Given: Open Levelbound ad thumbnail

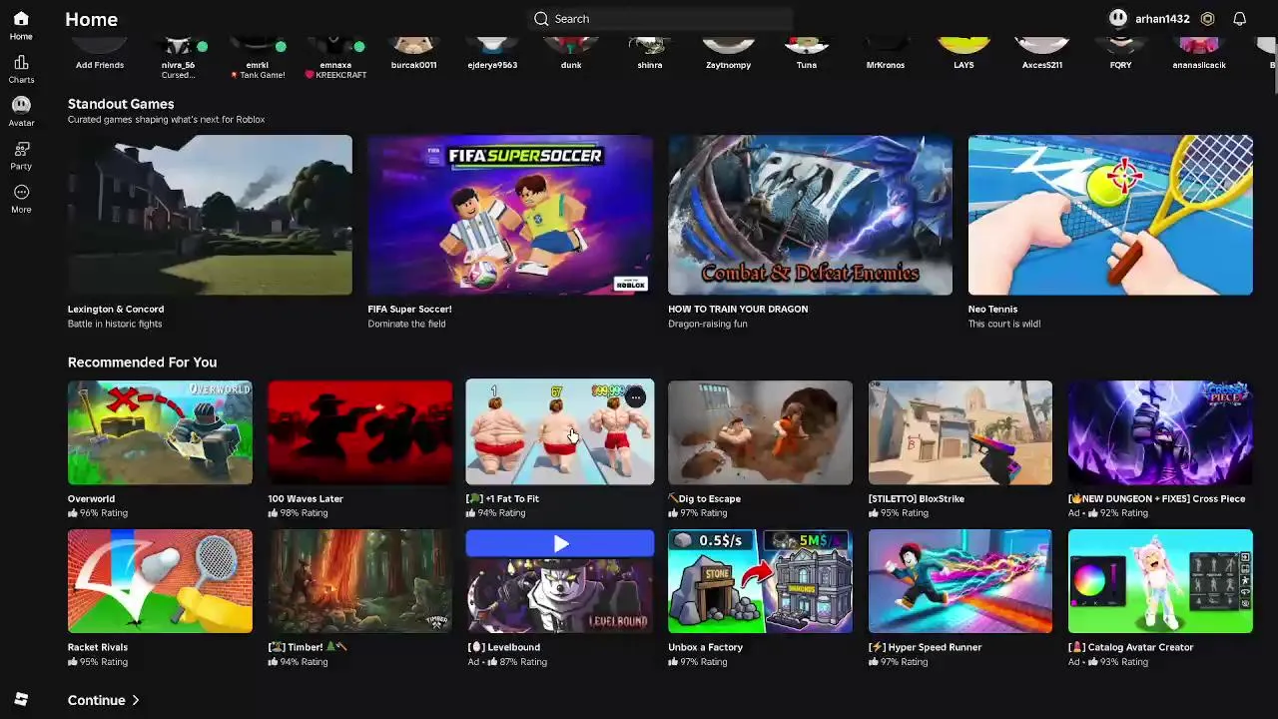Looking at the screenshot, I should (x=560, y=594).
